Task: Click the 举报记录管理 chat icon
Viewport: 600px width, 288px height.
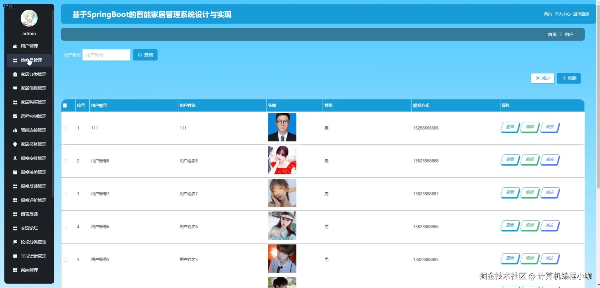Action: click(x=15, y=256)
